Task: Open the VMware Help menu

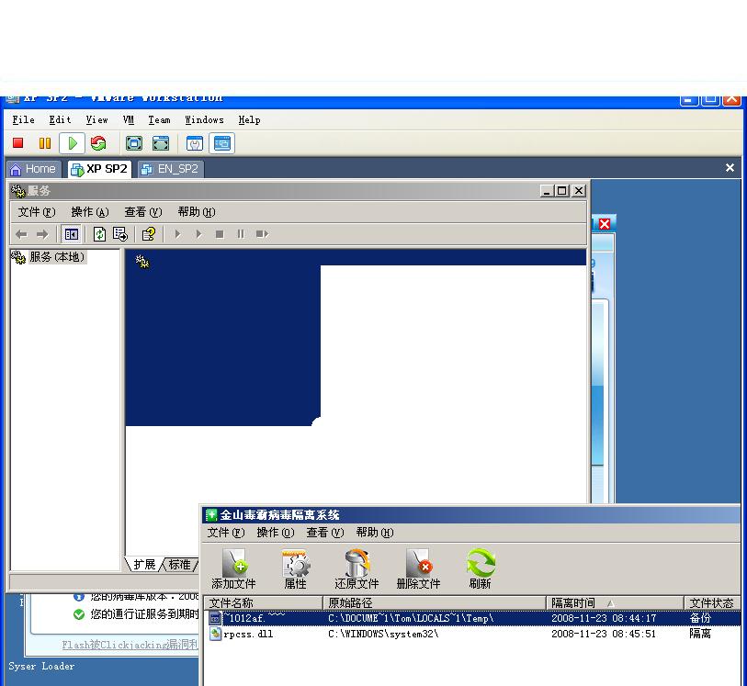Action: coord(249,120)
